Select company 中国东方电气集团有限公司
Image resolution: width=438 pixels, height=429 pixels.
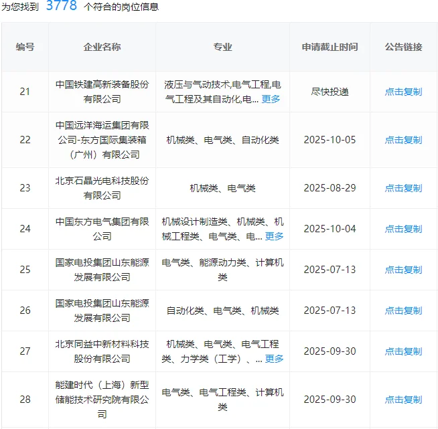[102, 229]
